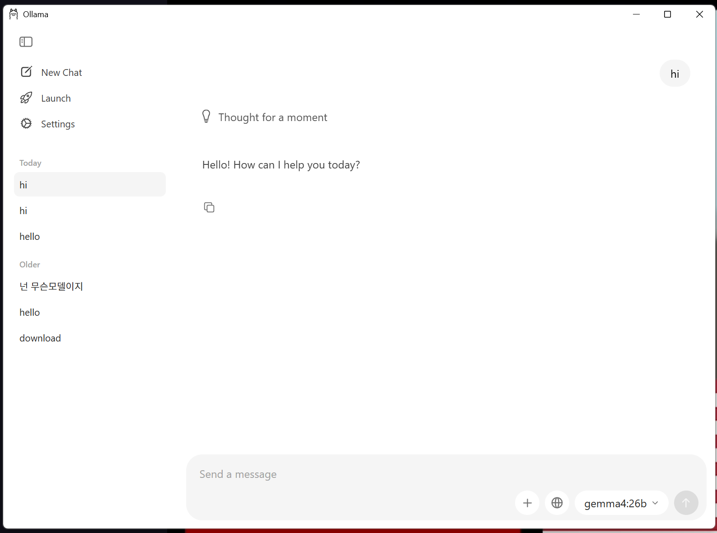The height and width of the screenshot is (533, 717).
Task: Click the Launch rocket icon
Action: [26, 98]
